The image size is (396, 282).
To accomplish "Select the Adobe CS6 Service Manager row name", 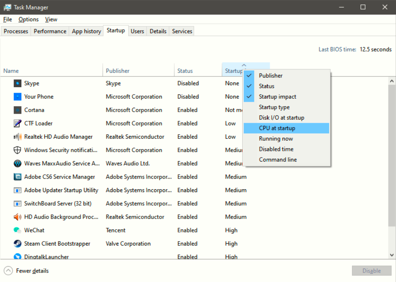I will tap(60, 177).
